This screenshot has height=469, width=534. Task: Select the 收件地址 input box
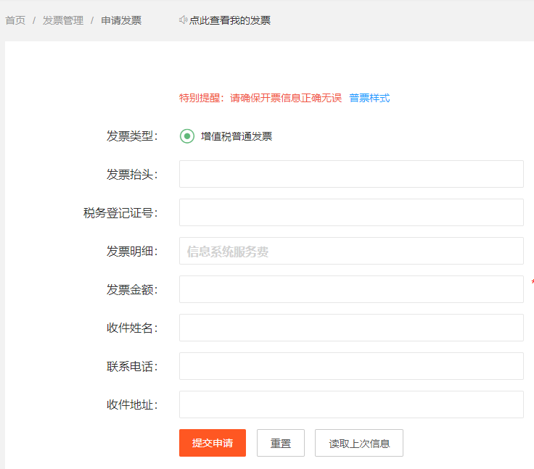[x=351, y=404]
